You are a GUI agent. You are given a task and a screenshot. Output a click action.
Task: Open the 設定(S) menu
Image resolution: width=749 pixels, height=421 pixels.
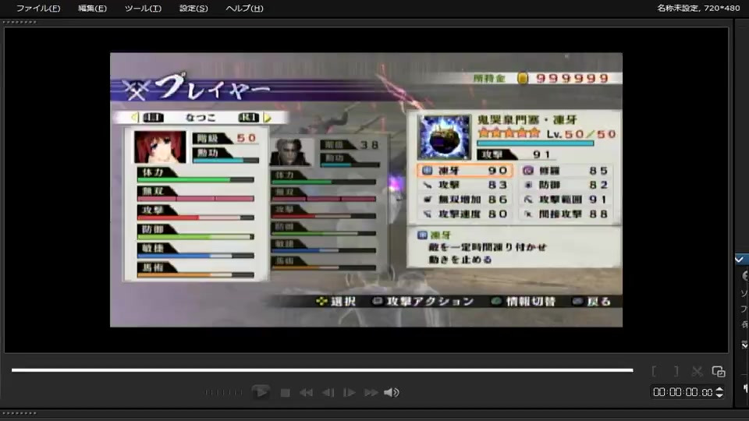click(193, 8)
